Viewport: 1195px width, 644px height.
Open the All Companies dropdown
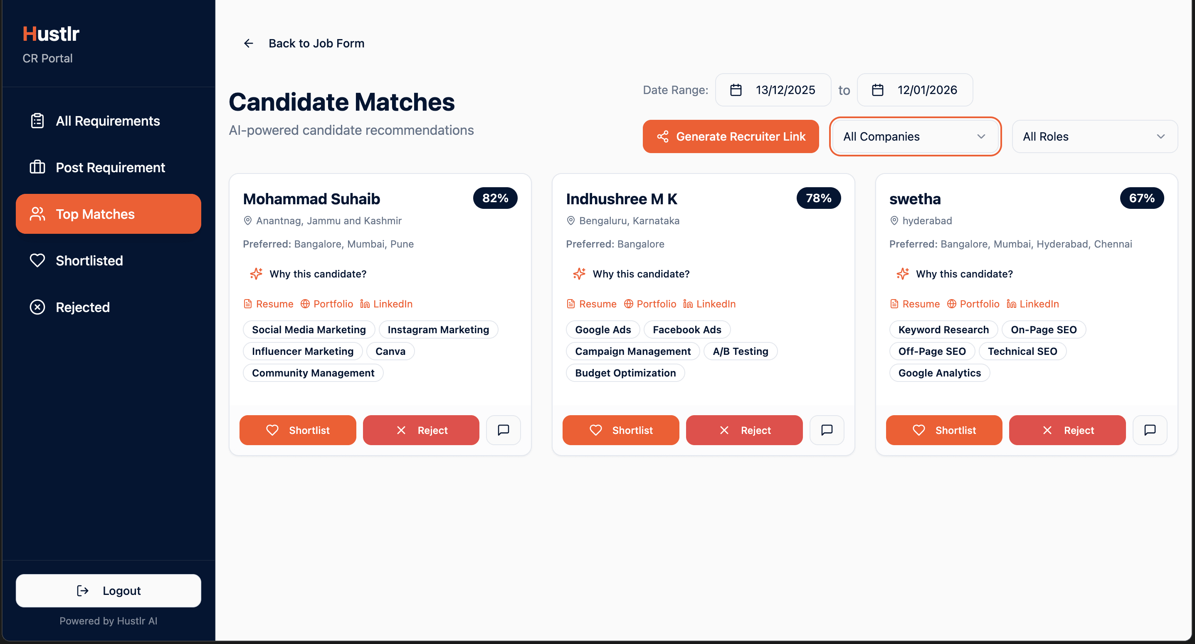[914, 136]
